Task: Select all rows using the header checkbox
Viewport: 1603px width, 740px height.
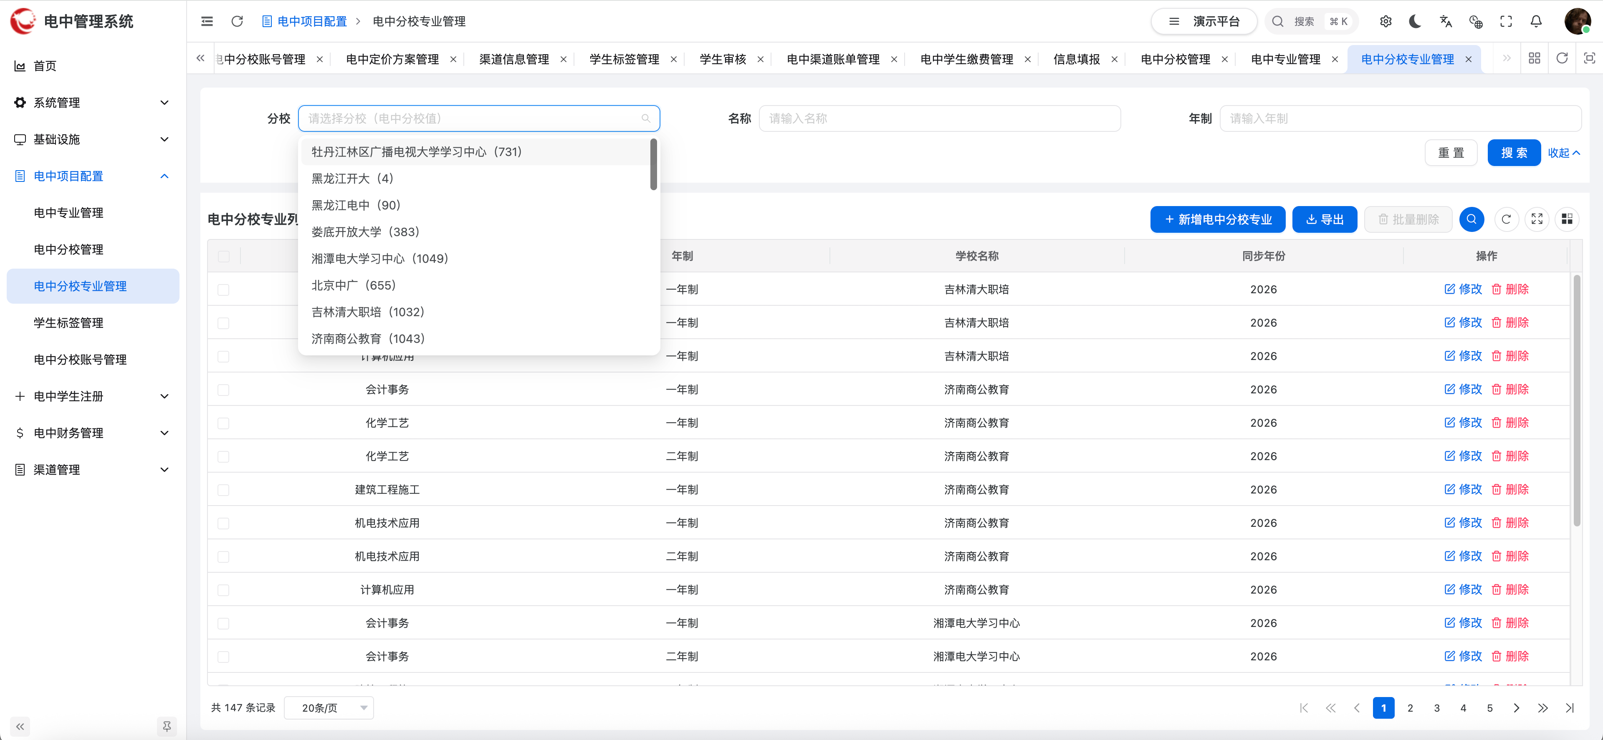Action: (223, 256)
